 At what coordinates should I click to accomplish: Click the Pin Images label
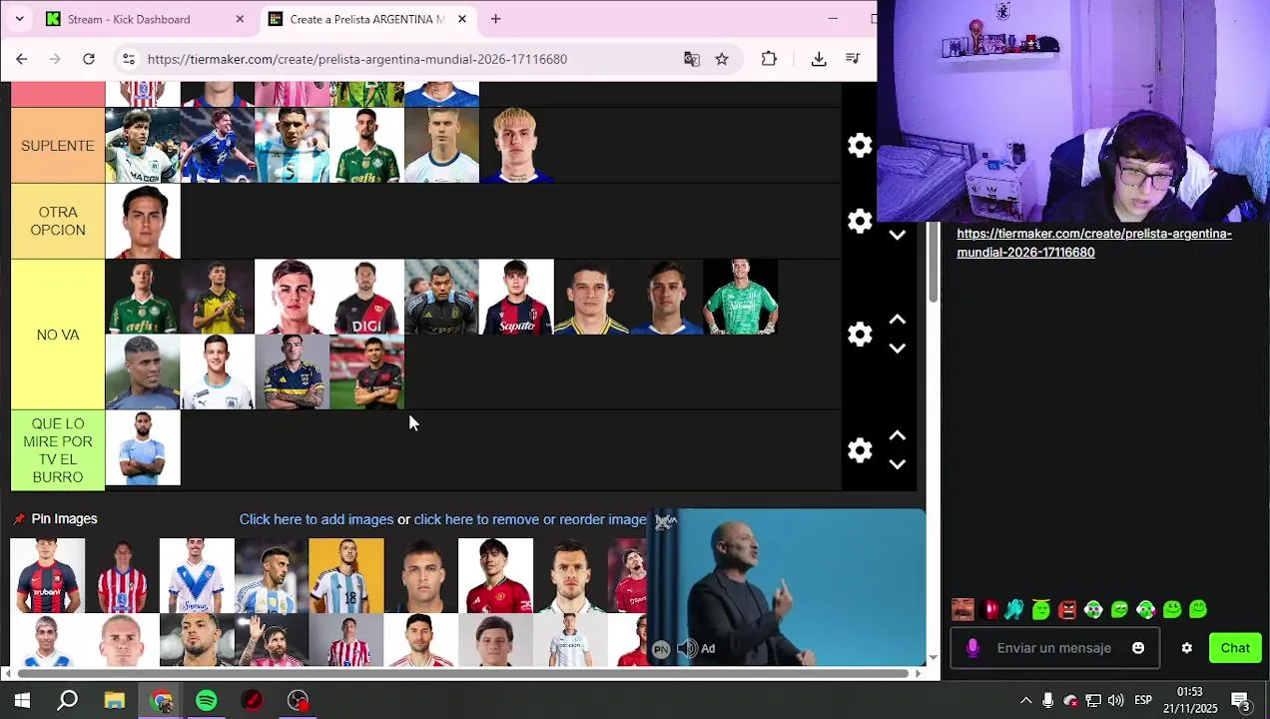64,519
